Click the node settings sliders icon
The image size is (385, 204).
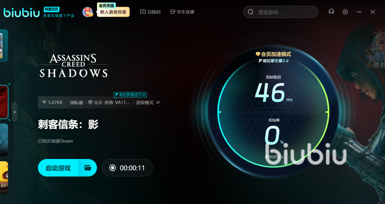point(158,103)
